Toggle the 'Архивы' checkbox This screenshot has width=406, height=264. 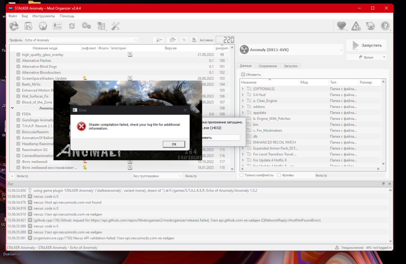pyautogui.click(x=279, y=175)
